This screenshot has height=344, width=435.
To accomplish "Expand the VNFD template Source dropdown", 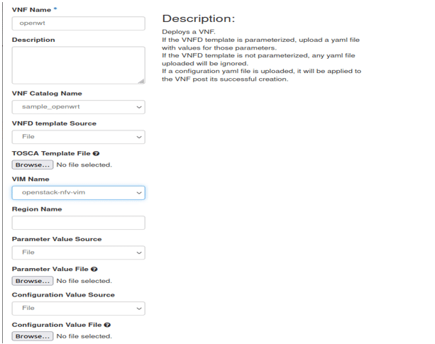I will tap(79, 137).
